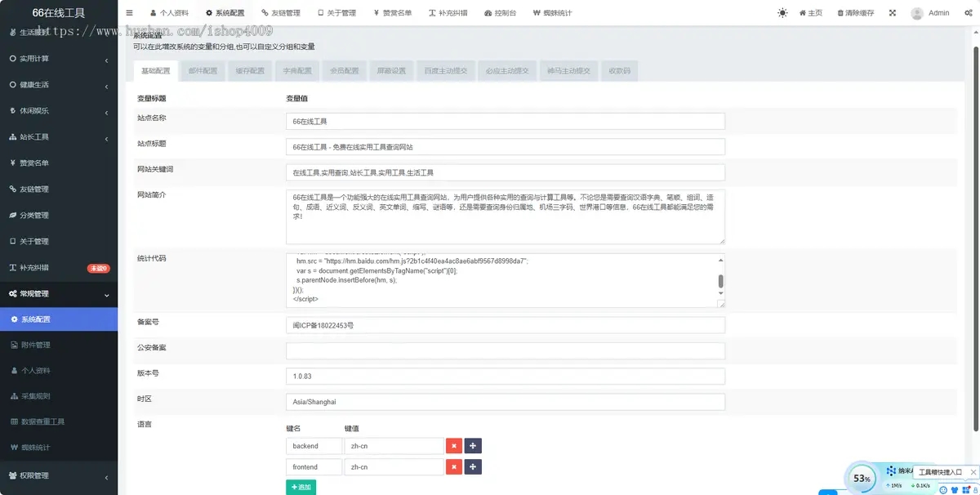Open the 系统配置 top navigation tab

click(x=225, y=13)
